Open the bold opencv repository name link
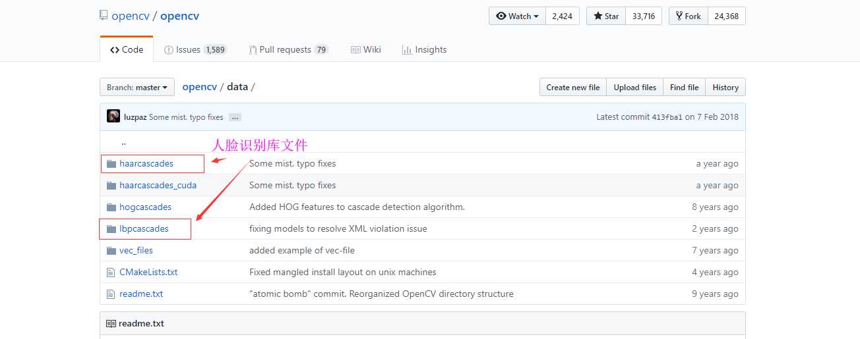The height and width of the screenshot is (339, 860). [180, 15]
